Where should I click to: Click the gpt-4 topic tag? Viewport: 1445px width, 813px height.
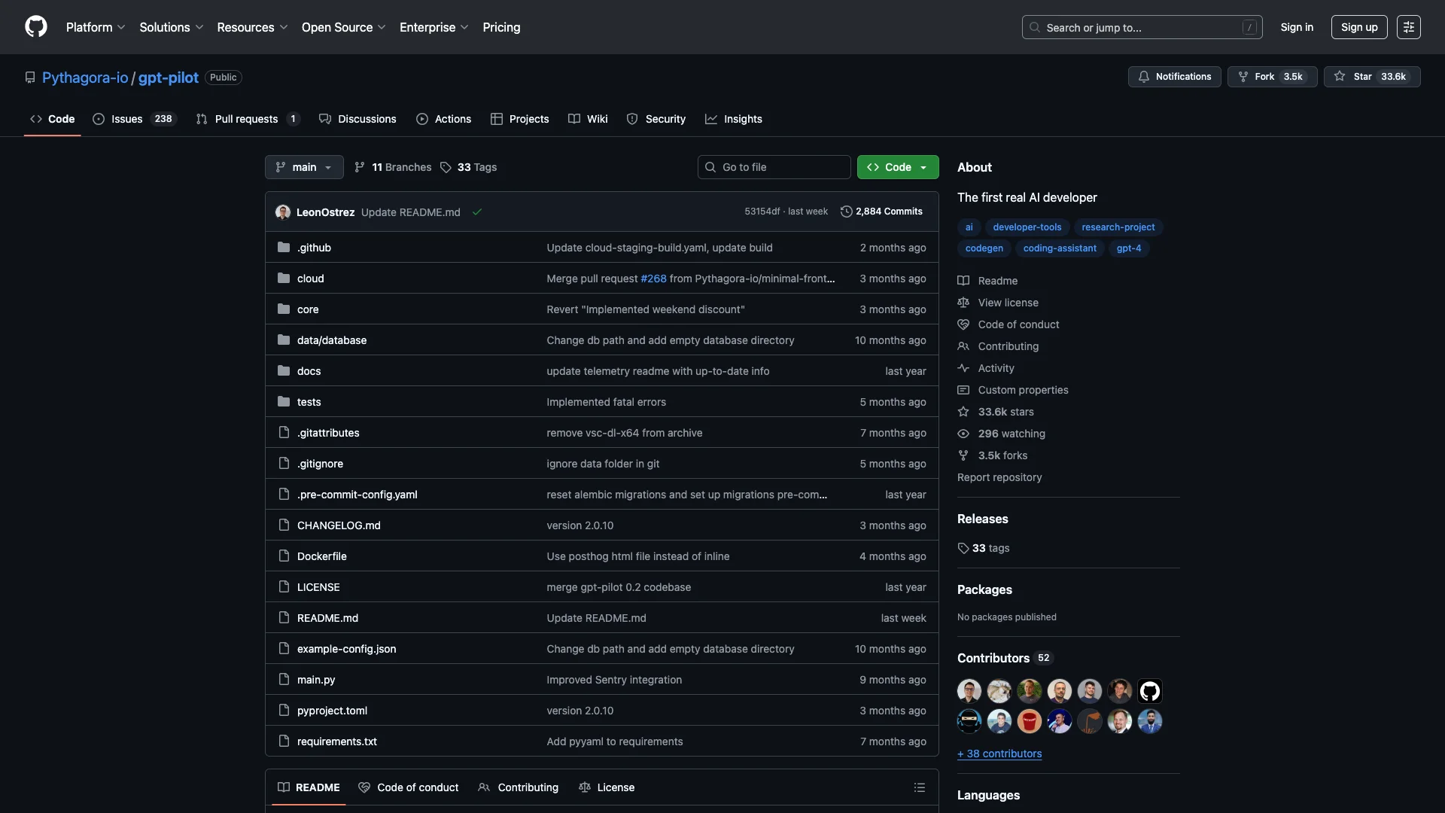pyautogui.click(x=1128, y=248)
